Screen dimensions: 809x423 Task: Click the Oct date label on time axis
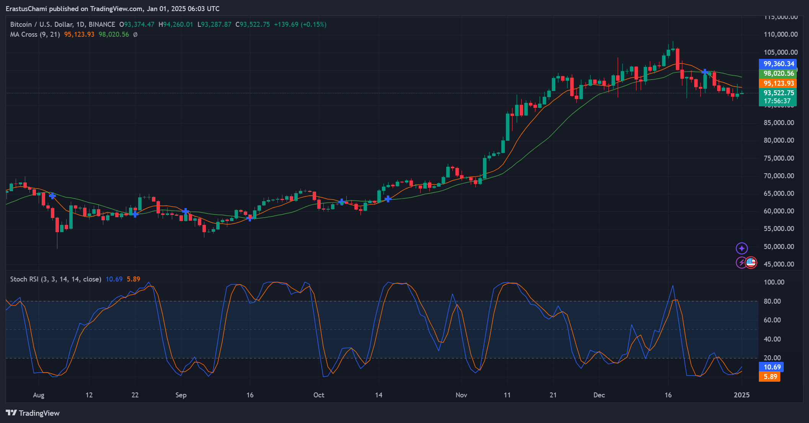click(319, 395)
